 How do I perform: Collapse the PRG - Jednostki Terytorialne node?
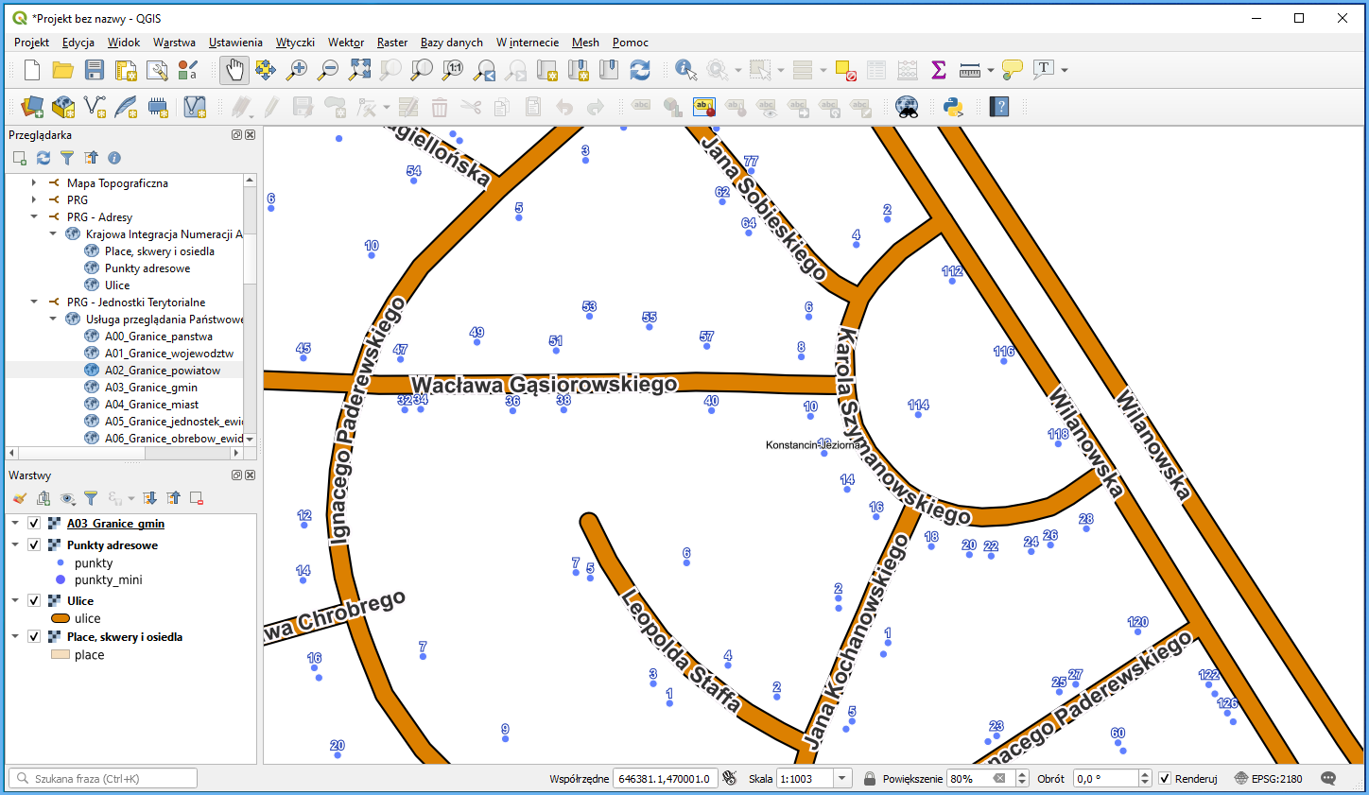click(x=34, y=302)
